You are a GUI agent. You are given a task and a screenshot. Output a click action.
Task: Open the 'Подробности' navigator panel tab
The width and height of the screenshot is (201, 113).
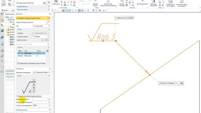pos(10,77)
